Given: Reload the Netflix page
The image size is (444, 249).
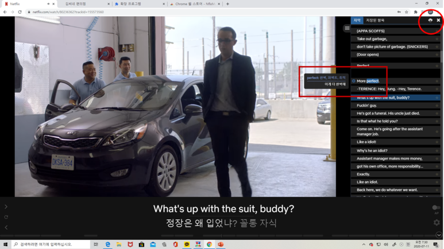Looking at the screenshot, I should point(20,12).
